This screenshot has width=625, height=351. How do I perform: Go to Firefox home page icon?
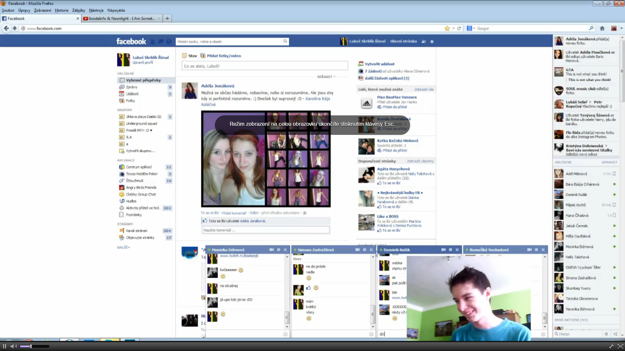602,28
